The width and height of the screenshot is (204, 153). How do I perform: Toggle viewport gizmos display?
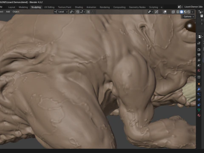[x=156, y=12]
